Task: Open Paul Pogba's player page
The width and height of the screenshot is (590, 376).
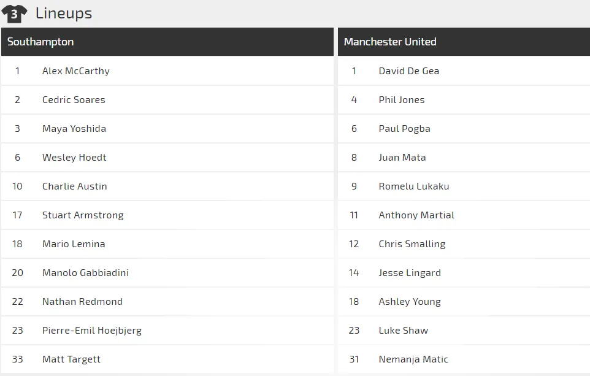Action: tap(405, 129)
